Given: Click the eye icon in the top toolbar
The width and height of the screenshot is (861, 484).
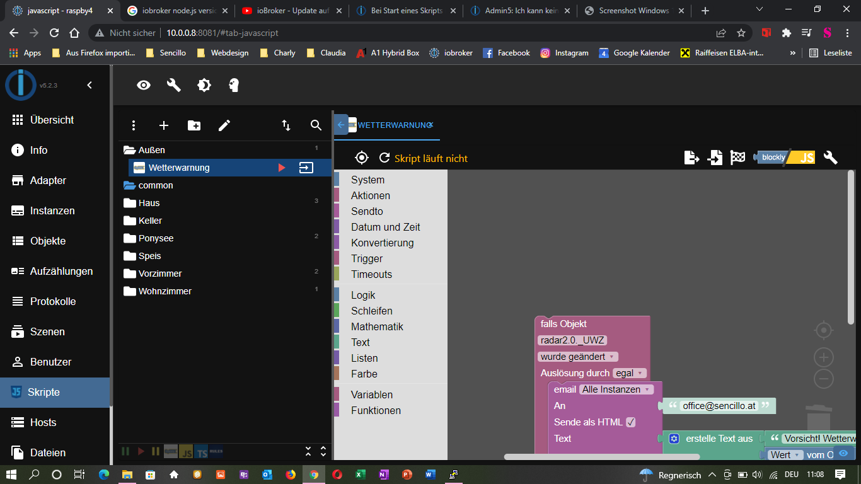Looking at the screenshot, I should tap(144, 85).
